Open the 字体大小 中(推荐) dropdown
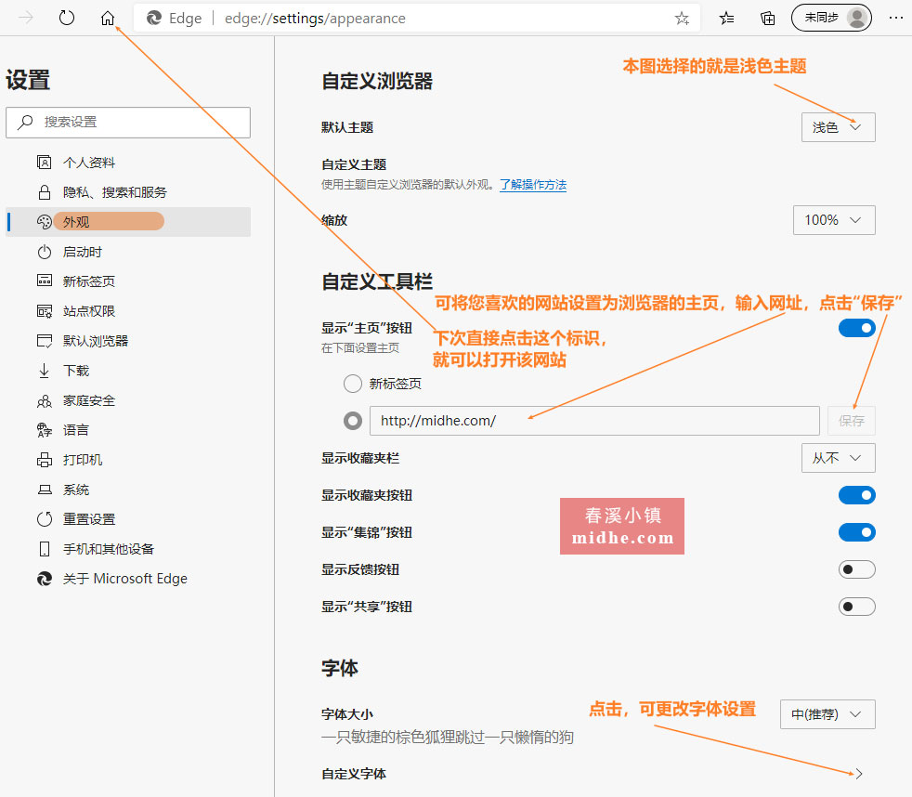 pos(827,714)
